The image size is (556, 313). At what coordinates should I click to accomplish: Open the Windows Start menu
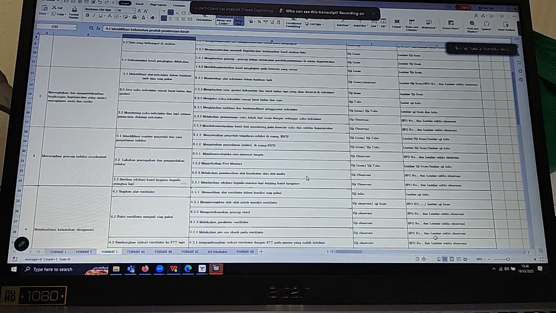coord(13,269)
